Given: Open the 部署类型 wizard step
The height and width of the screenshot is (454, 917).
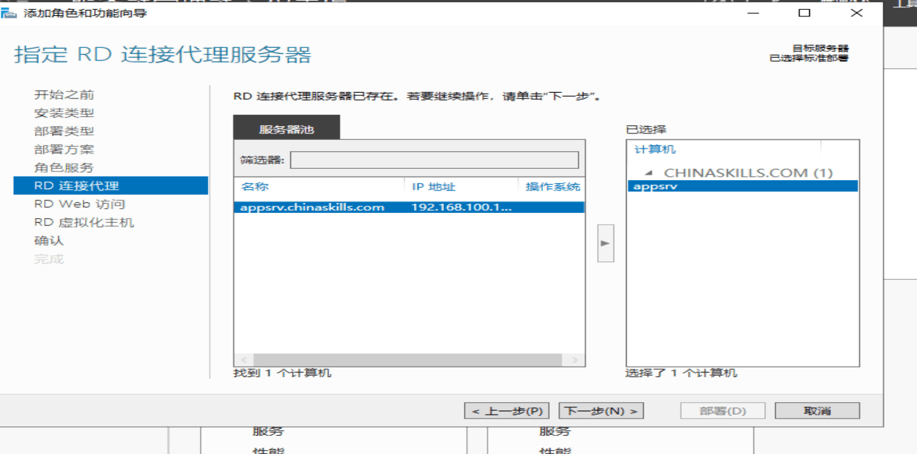Looking at the screenshot, I should [64, 131].
